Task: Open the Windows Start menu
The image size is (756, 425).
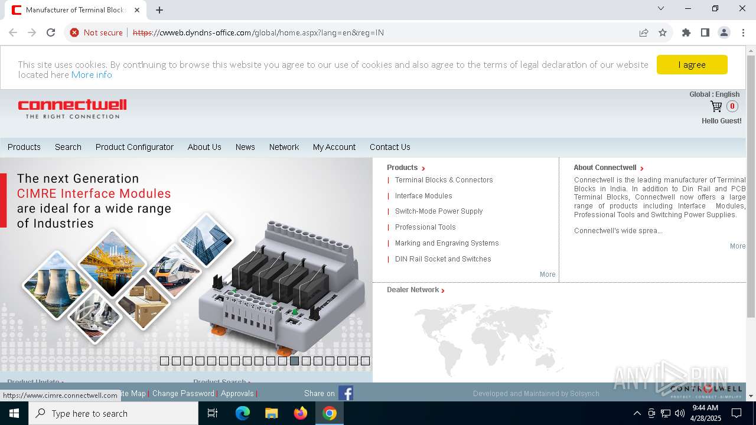Action: point(14,413)
